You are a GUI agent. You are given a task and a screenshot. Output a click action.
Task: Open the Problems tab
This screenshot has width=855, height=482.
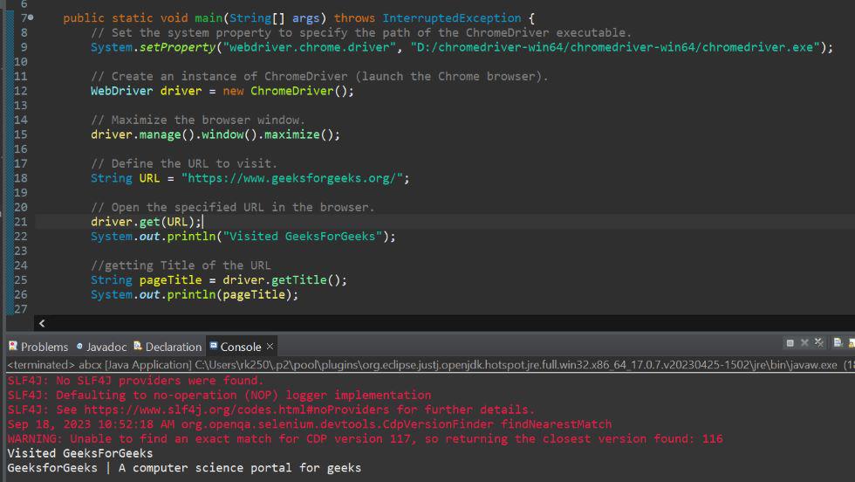coord(38,347)
